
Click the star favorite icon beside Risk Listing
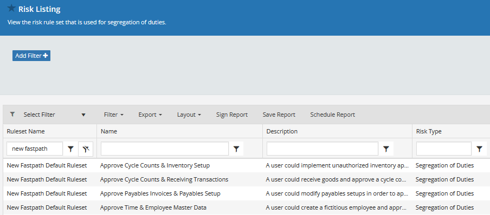(x=11, y=8)
